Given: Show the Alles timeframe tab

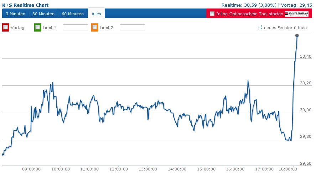Looking at the screenshot, I should click(x=96, y=14).
